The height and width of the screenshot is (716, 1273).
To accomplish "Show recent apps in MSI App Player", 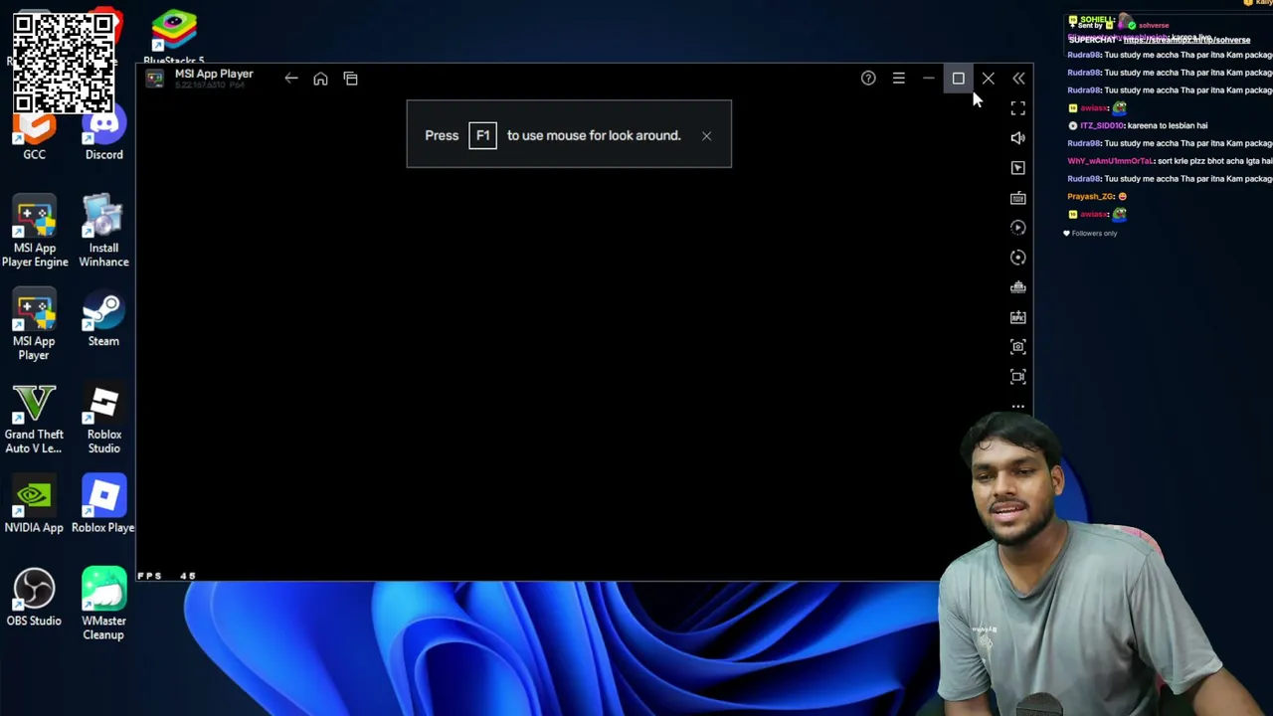I will tap(350, 79).
